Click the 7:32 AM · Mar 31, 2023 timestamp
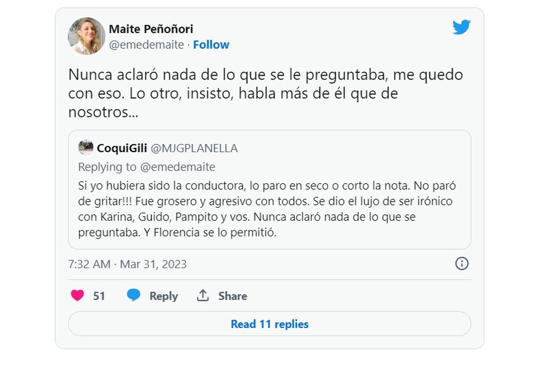 [x=127, y=264]
